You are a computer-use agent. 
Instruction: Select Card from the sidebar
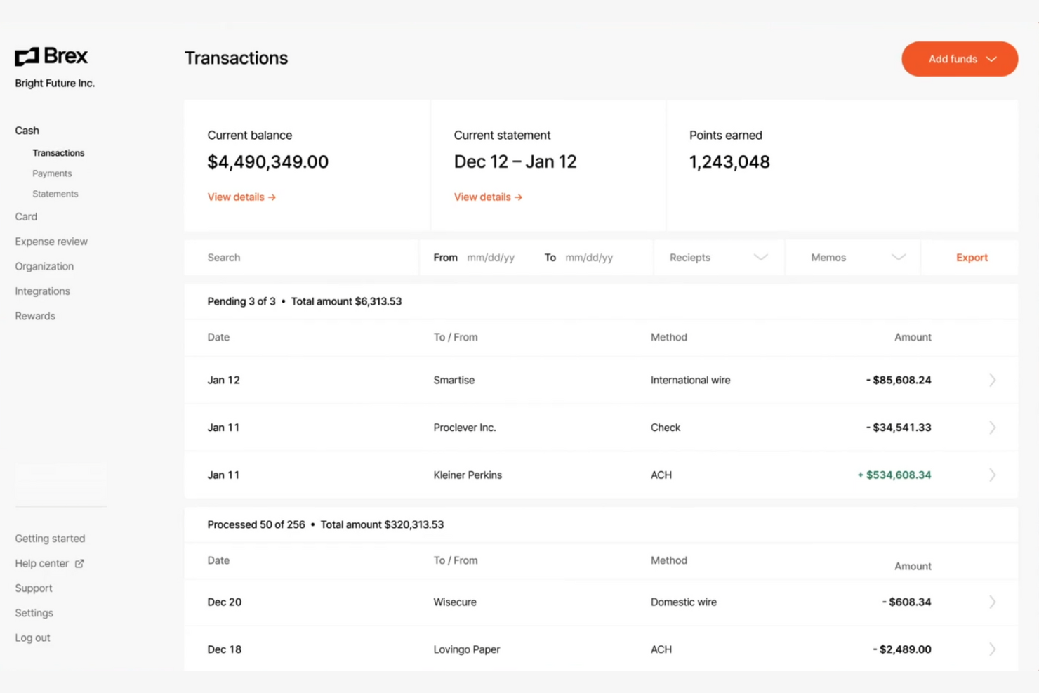point(26,216)
